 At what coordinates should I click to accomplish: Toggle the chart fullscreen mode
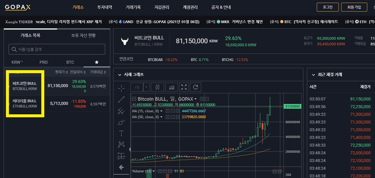pos(184,87)
